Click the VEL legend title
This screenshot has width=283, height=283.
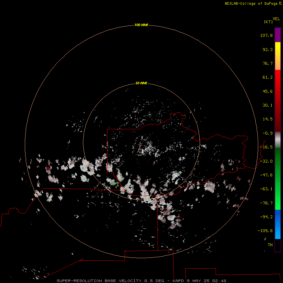276,19
